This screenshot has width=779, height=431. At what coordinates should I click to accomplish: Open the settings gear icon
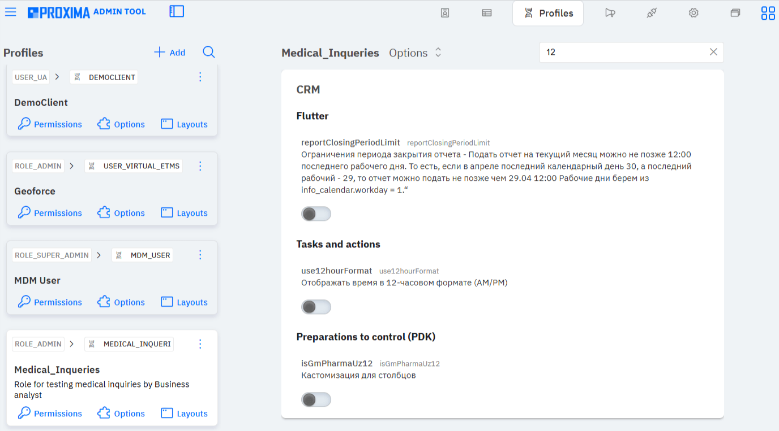[694, 13]
